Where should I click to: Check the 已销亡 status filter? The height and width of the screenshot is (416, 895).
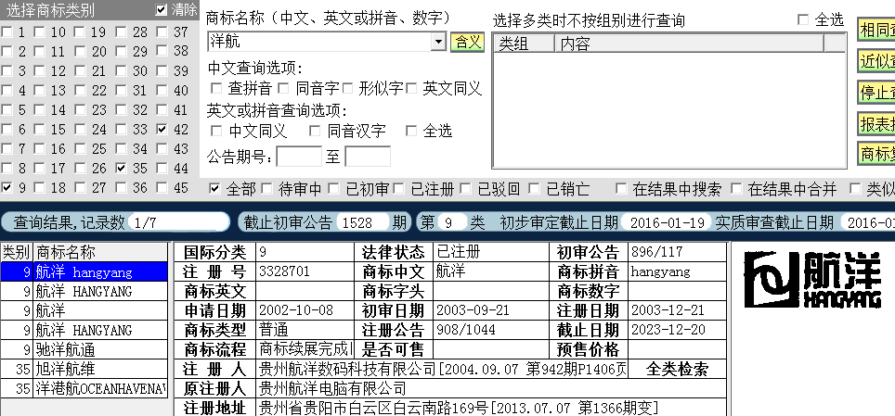point(534,189)
